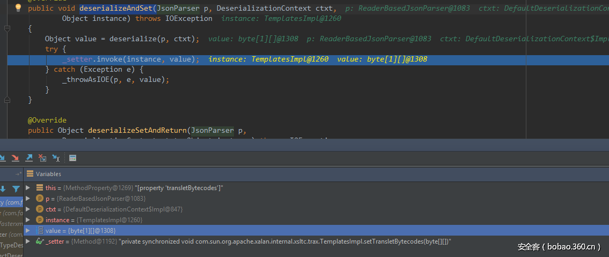Click the restore layout pin icon
The width and height of the screenshot is (609, 257).
[18, 173]
